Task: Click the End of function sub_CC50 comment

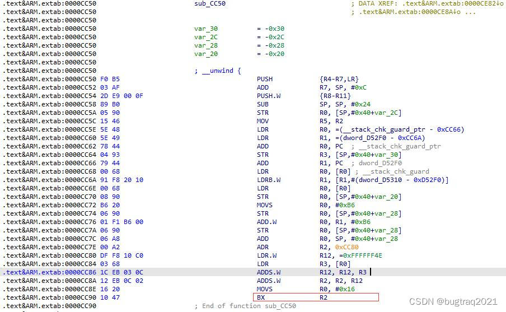Action: 245,306
